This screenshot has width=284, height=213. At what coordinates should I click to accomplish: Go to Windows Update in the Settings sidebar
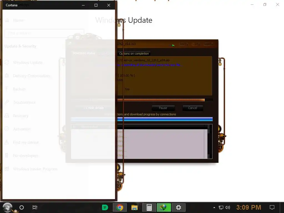coord(28,62)
